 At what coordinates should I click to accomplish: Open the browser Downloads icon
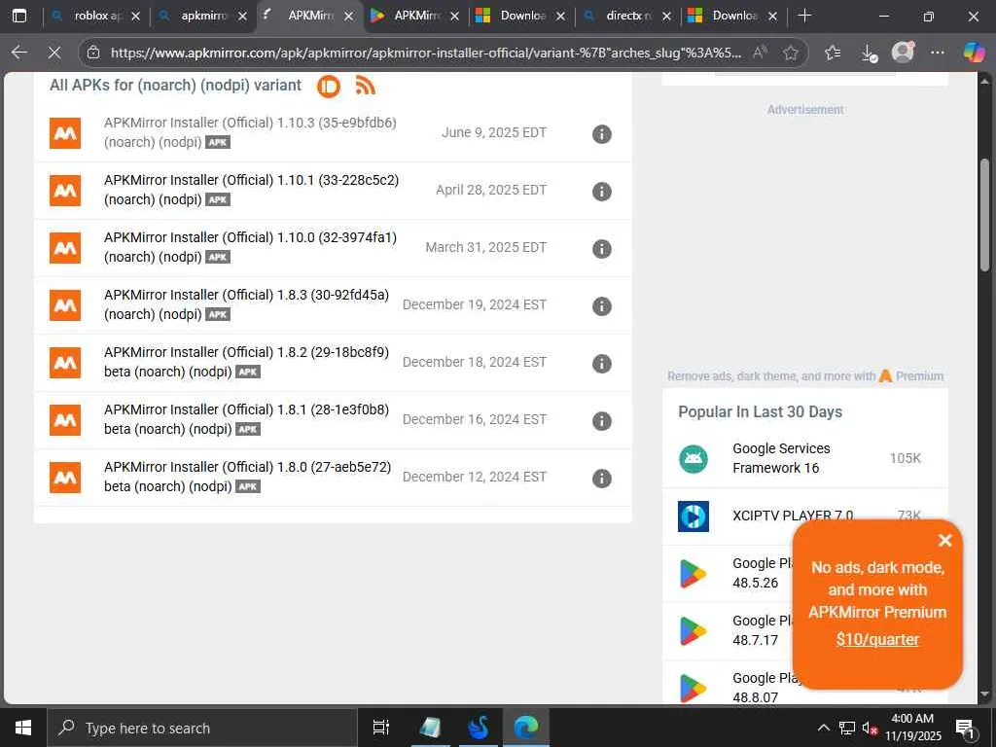pos(869,53)
